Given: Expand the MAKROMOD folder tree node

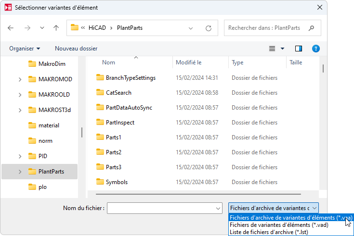Looking at the screenshot, I should click(x=20, y=79).
